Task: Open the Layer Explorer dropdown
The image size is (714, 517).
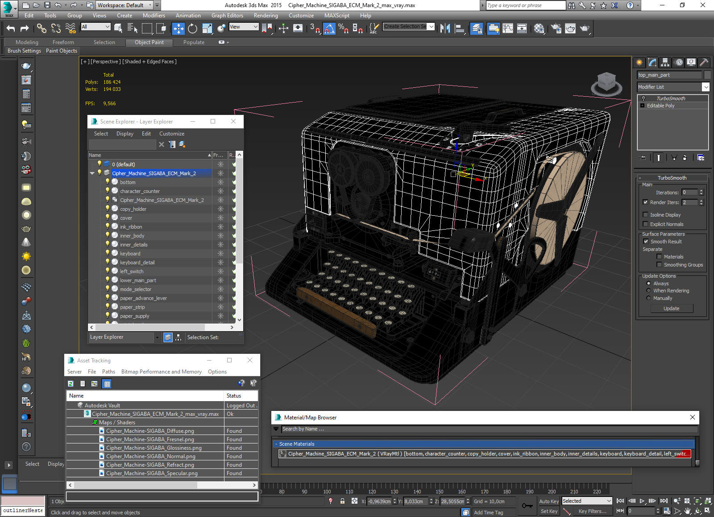Action: 124,337
